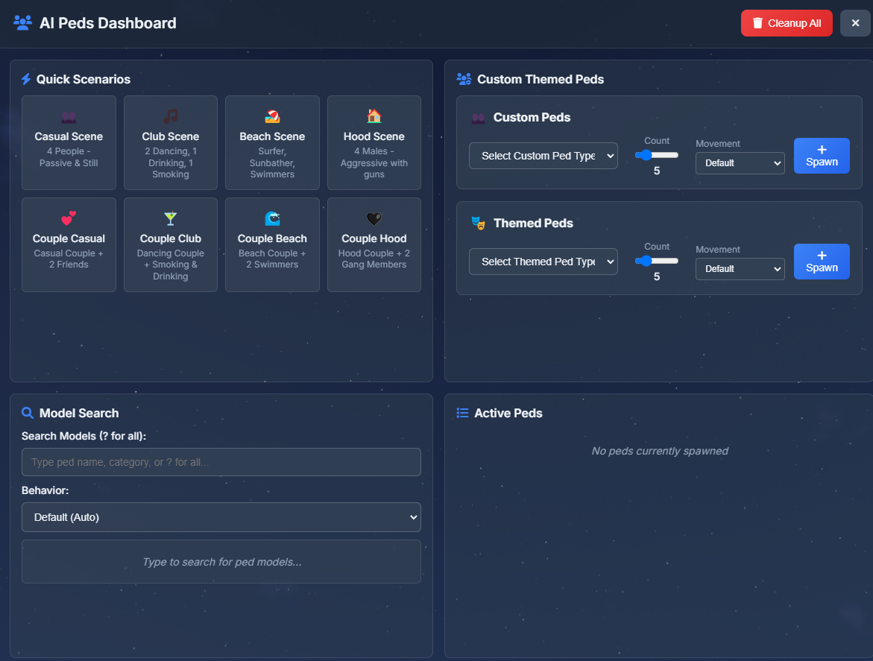Click the Custom Peds Count slider
The image size is (873, 661).
(657, 155)
